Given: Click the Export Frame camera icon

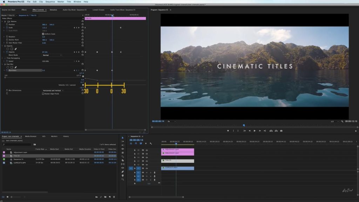Looking at the screenshot, I should coord(281,131).
